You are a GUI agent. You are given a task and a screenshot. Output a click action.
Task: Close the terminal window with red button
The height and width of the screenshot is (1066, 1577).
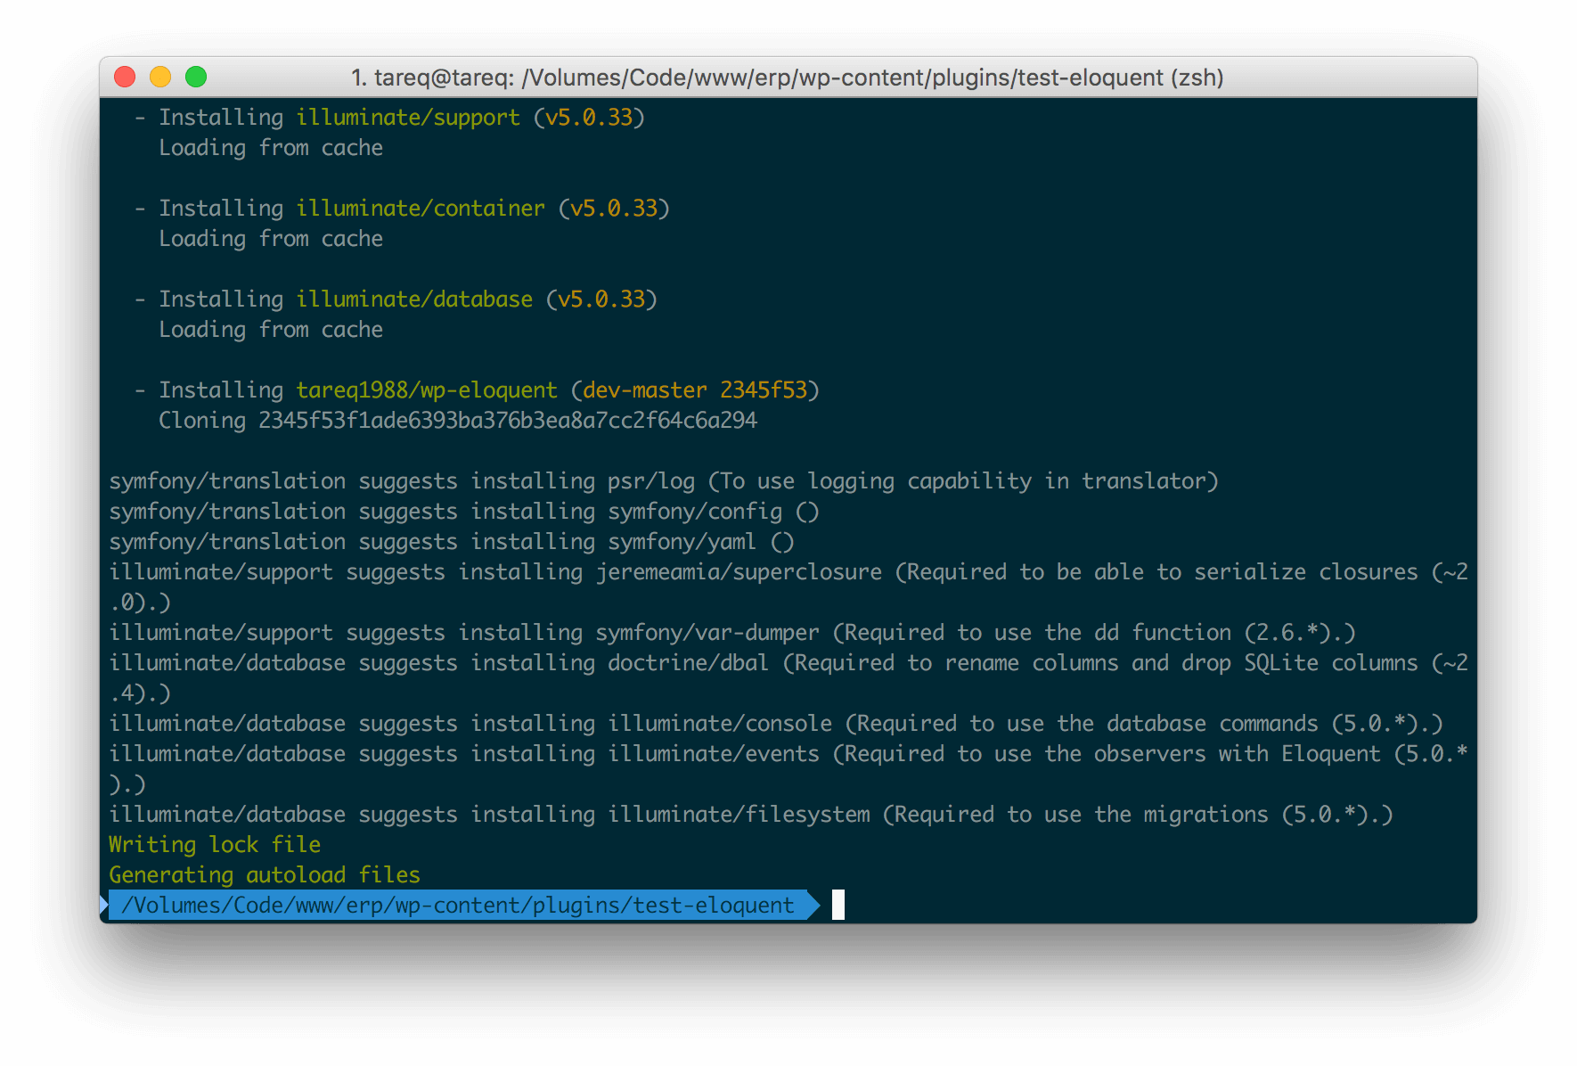click(x=125, y=78)
